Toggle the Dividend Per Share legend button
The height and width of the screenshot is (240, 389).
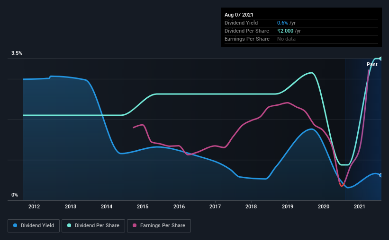point(93,226)
